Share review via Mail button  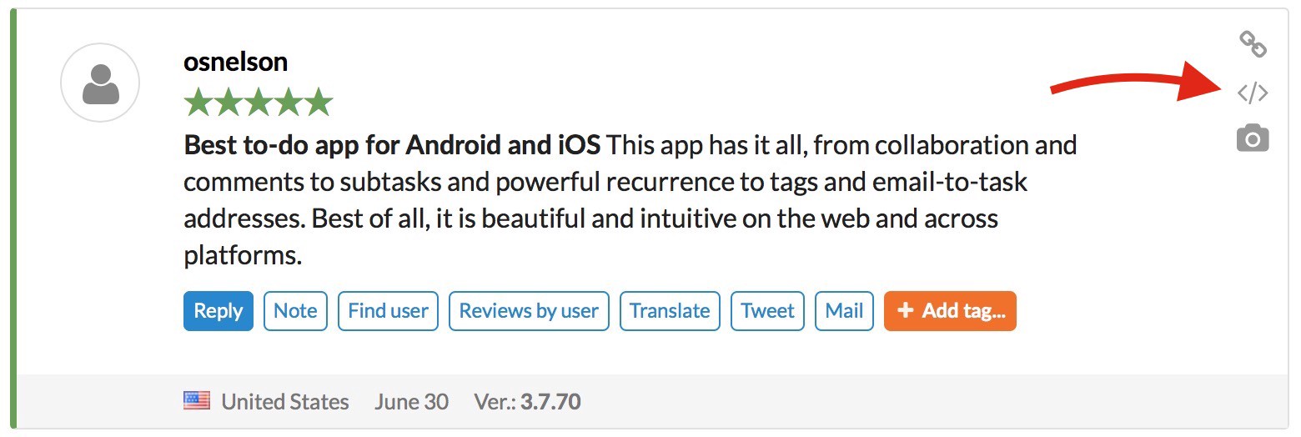pos(844,311)
